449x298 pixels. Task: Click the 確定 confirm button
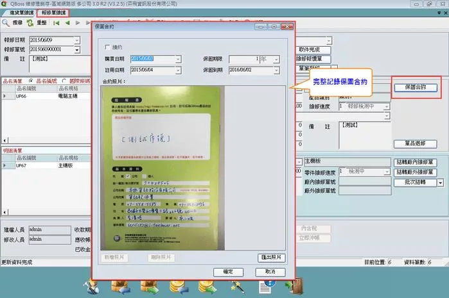point(228,272)
